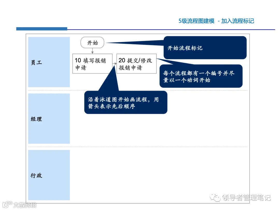The width and height of the screenshot is (280, 210).
Task: Select the 经理 swimlane label box
Action: (49, 119)
